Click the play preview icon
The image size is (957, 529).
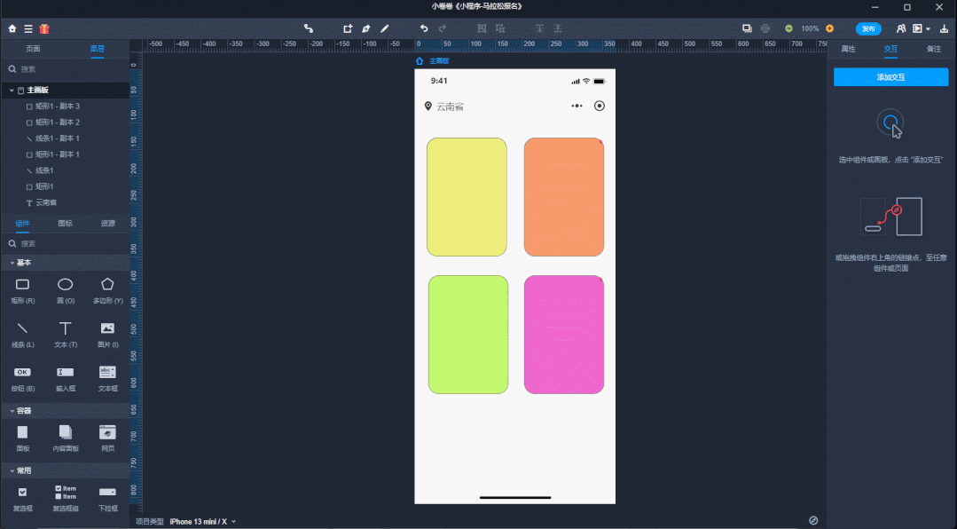pyautogui.click(x=917, y=28)
